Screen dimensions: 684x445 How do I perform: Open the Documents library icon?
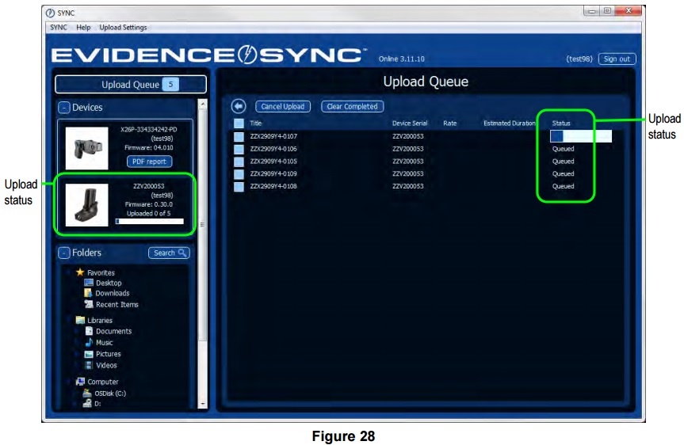(x=89, y=331)
